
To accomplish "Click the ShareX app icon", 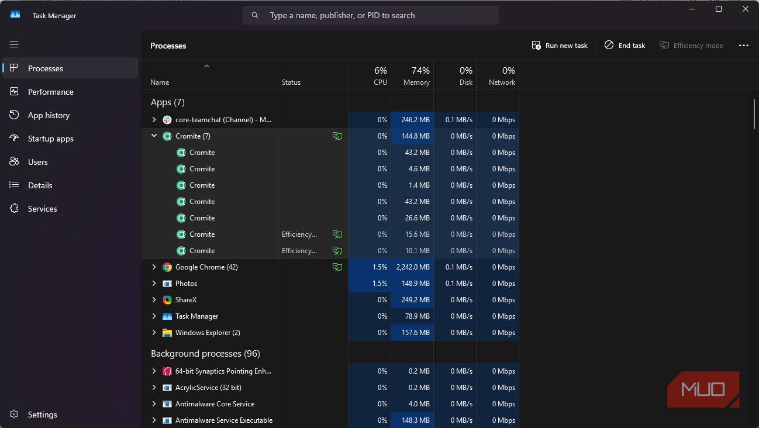I will 167,300.
